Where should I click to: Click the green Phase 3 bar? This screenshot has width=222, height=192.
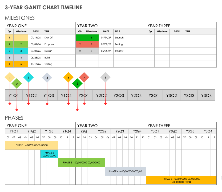[81, 163]
